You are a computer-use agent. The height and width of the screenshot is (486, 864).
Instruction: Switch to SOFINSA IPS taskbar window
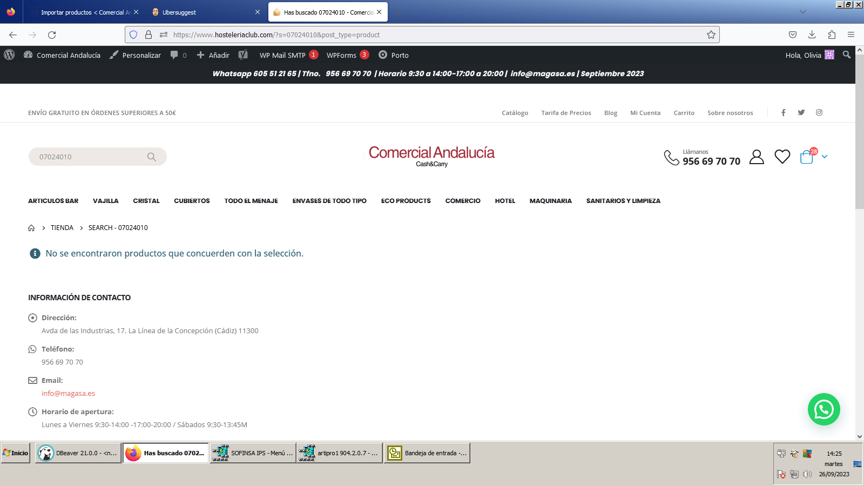click(253, 453)
